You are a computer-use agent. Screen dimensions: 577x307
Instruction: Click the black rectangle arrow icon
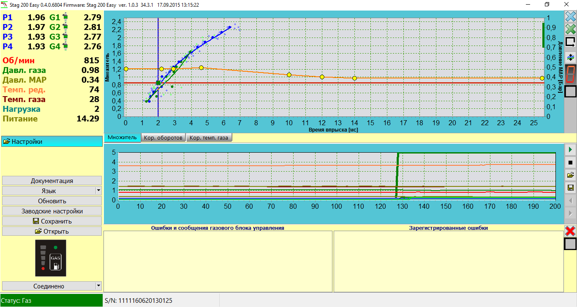[x=570, y=42]
